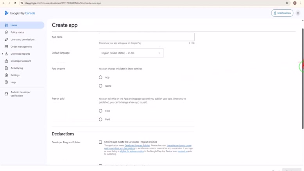
Task: Open Users and permissions icon in sidebar
Action: pyautogui.click(x=6, y=39)
